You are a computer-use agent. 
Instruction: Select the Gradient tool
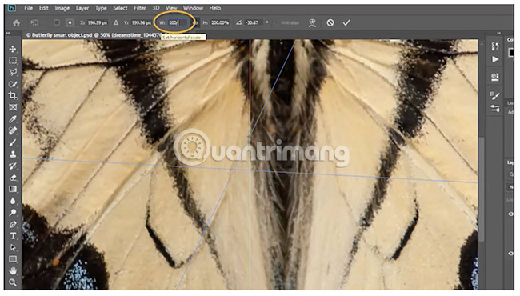click(x=13, y=189)
